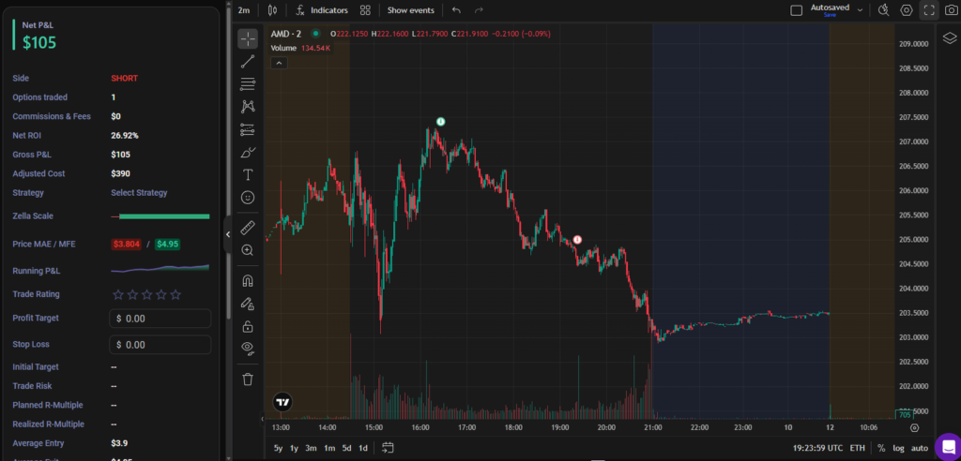
Task: Expand the Autosaved layout dropdown arrow
Action: [859, 10]
